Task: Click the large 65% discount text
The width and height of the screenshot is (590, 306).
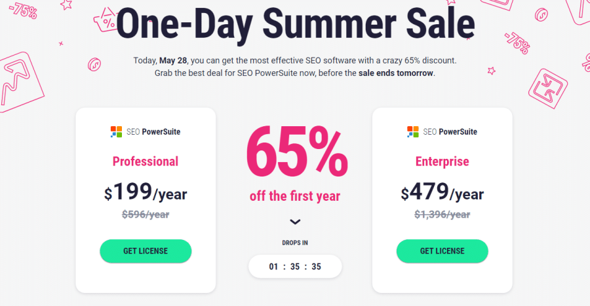Action: (x=297, y=152)
